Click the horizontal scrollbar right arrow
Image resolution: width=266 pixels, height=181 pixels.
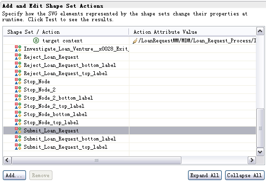point(252,160)
